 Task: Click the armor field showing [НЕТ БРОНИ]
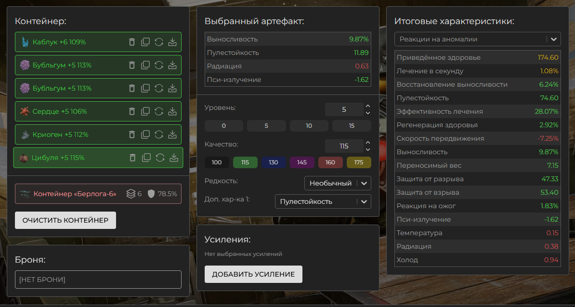pos(98,280)
